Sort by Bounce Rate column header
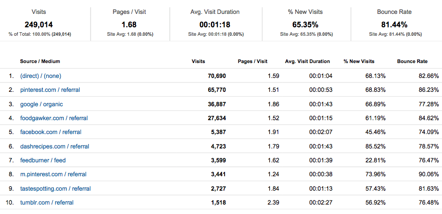Image resolution: width=442 pixels, height=214 pixels. click(x=412, y=62)
